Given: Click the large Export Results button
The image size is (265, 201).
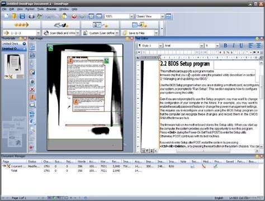Looking at the screenshot, I should tap(139, 25).
